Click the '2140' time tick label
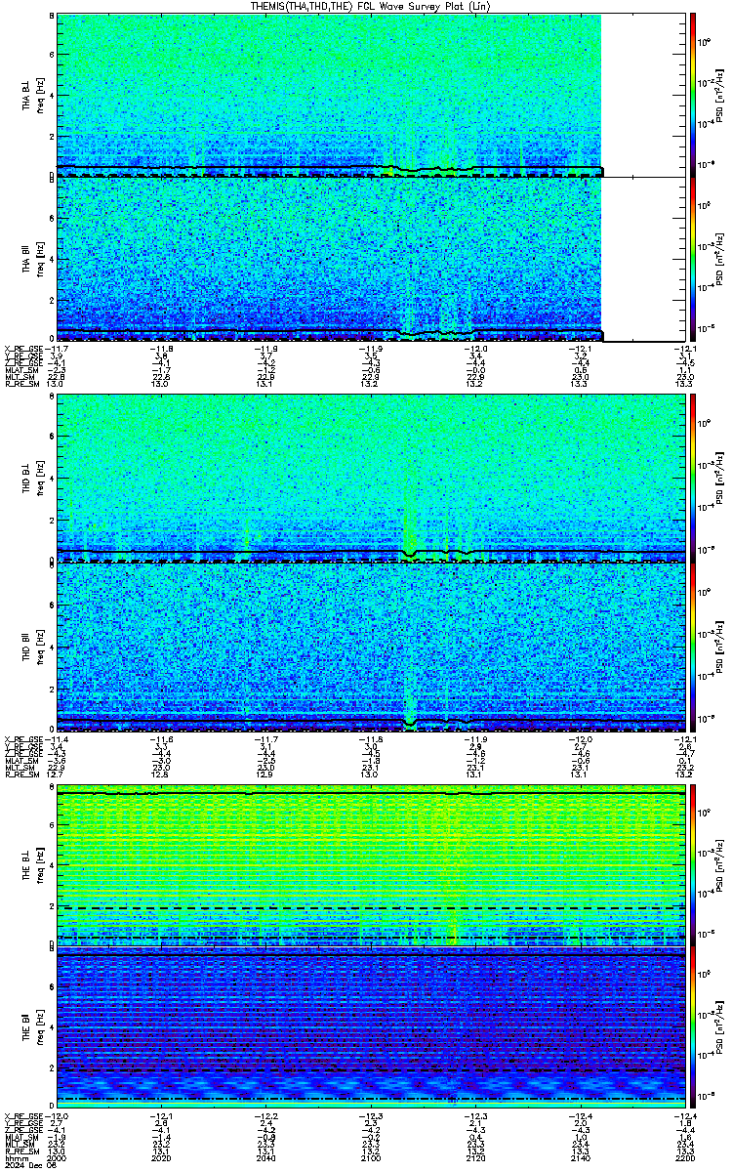This screenshot has height=1172, width=732. [x=580, y=1156]
